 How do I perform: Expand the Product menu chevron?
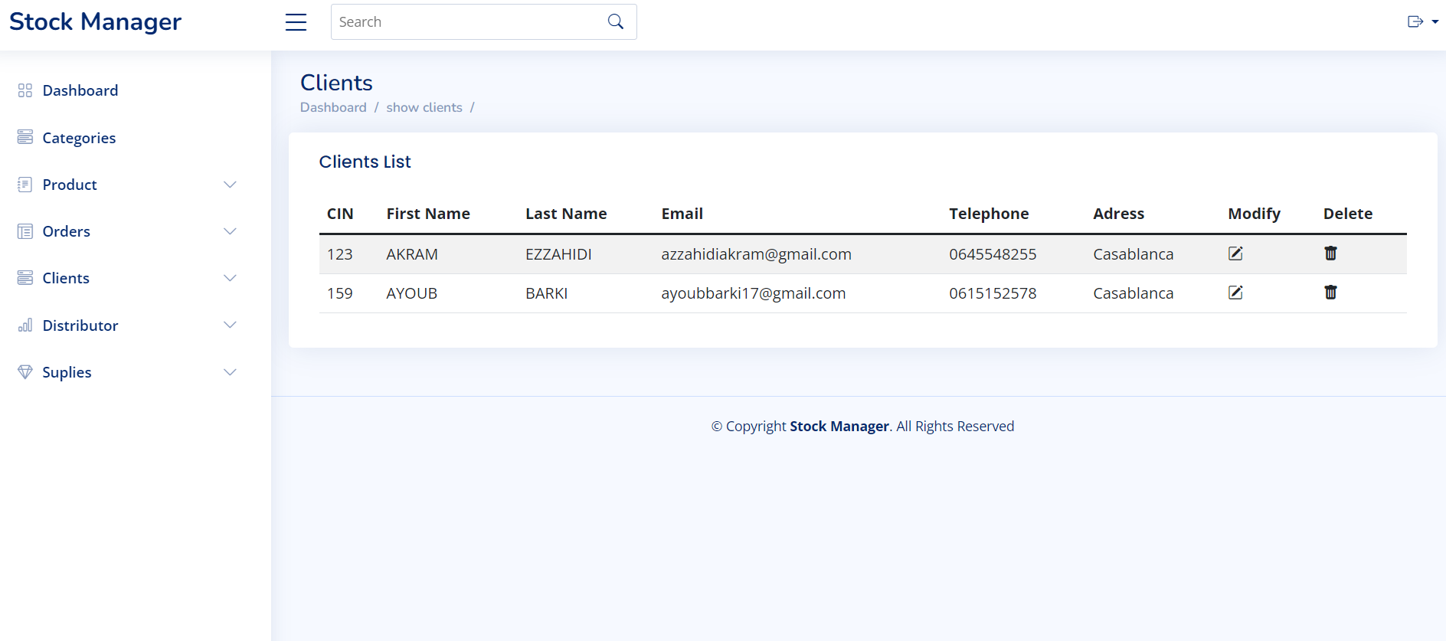pos(230,185)
